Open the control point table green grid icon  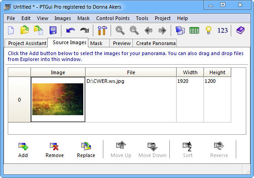tap(194, 31)
